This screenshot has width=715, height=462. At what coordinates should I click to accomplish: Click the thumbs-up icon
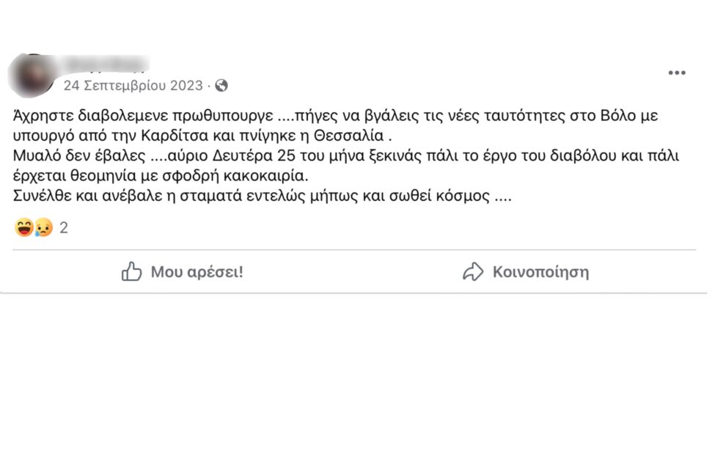pos(131,271)
